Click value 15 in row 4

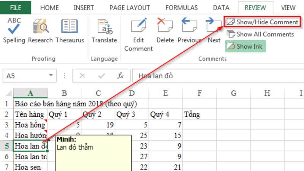click(x=166, y=135)
